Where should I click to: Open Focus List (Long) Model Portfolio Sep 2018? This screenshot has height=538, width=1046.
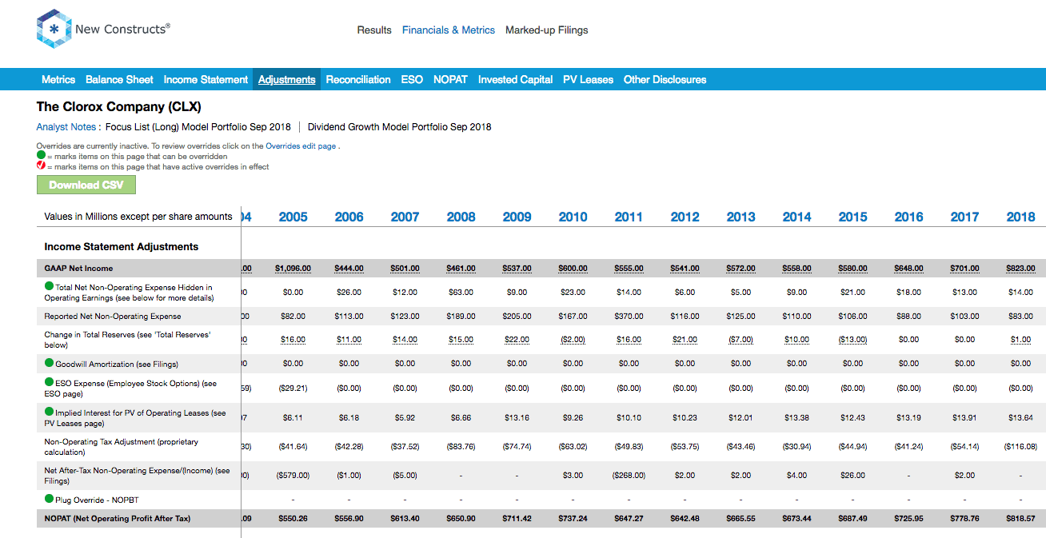(x=198, y=127)
